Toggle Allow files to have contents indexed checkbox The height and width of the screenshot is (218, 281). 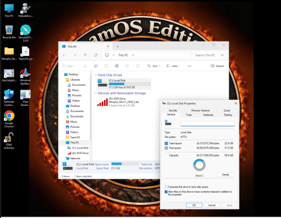click(x=166, y=192)
